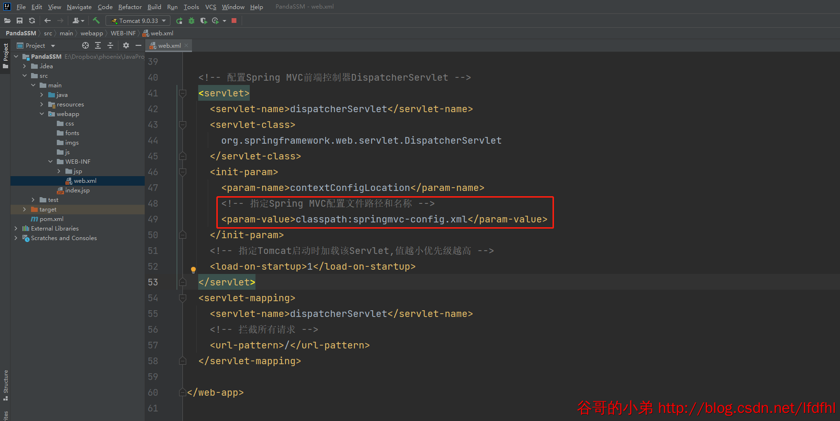The image size is (840, 421).
Task: Open the Code menu
Action: point(105,7)
